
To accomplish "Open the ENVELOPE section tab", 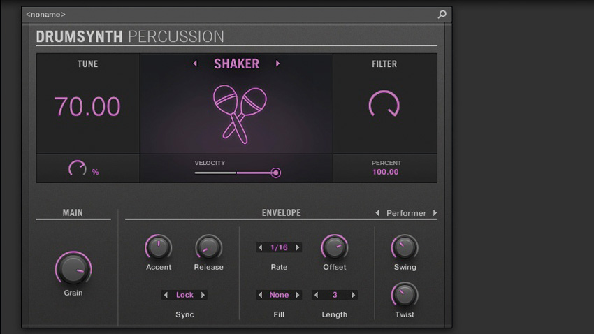I will pyautogui.click(x=281, y=213).
